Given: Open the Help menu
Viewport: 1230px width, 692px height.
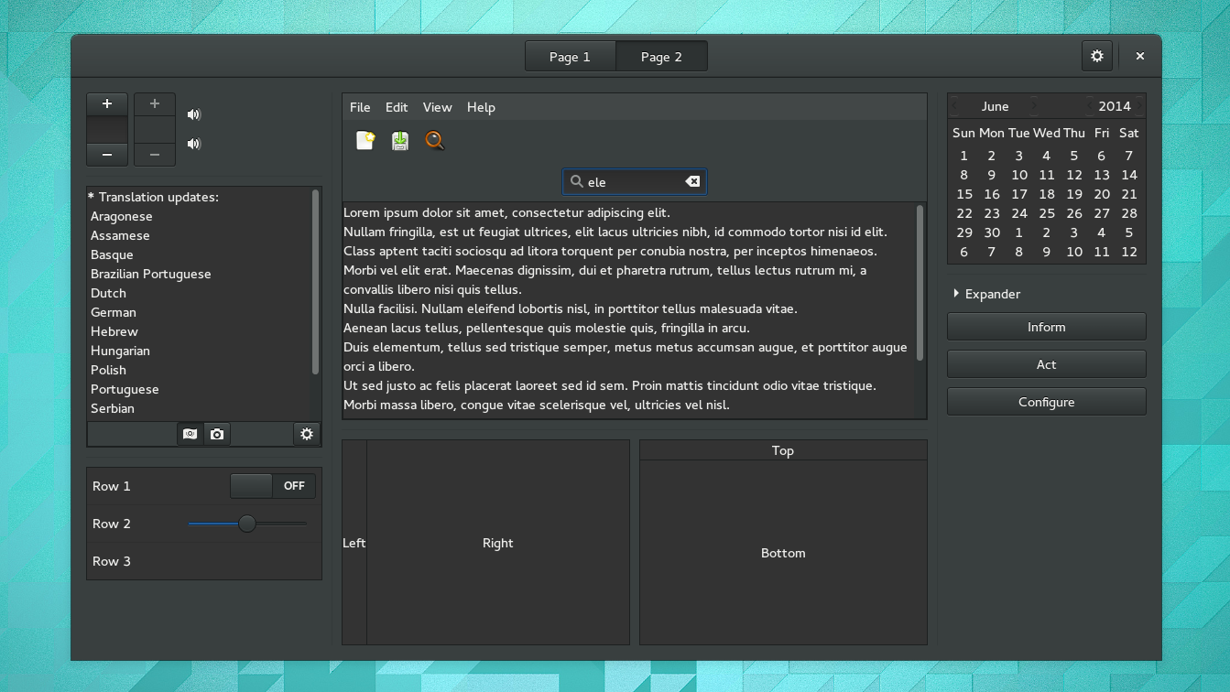Looking at the screenshot, I should [x=481, y=107].
